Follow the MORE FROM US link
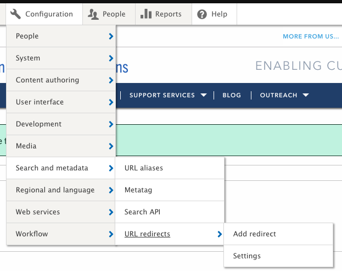 tap(311, 36)
